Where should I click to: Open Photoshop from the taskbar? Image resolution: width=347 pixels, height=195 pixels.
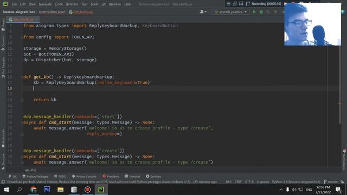pos(47,190)
